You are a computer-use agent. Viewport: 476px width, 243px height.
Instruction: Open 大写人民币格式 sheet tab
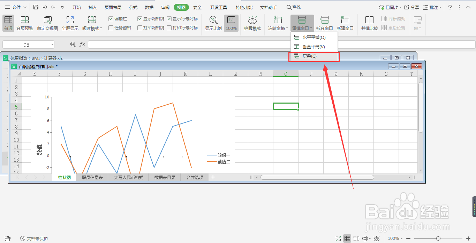click(x=129, y=177)
